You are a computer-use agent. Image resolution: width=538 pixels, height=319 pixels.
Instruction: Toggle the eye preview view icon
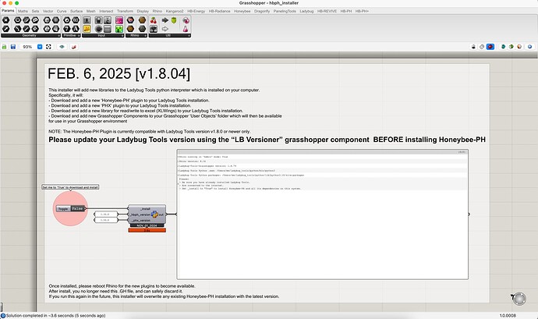click(x=62, y=47)
